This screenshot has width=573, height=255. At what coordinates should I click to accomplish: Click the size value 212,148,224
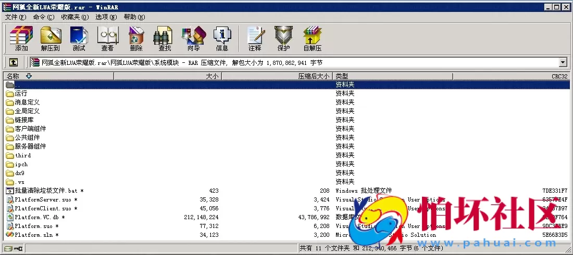(x=202, y=217)
